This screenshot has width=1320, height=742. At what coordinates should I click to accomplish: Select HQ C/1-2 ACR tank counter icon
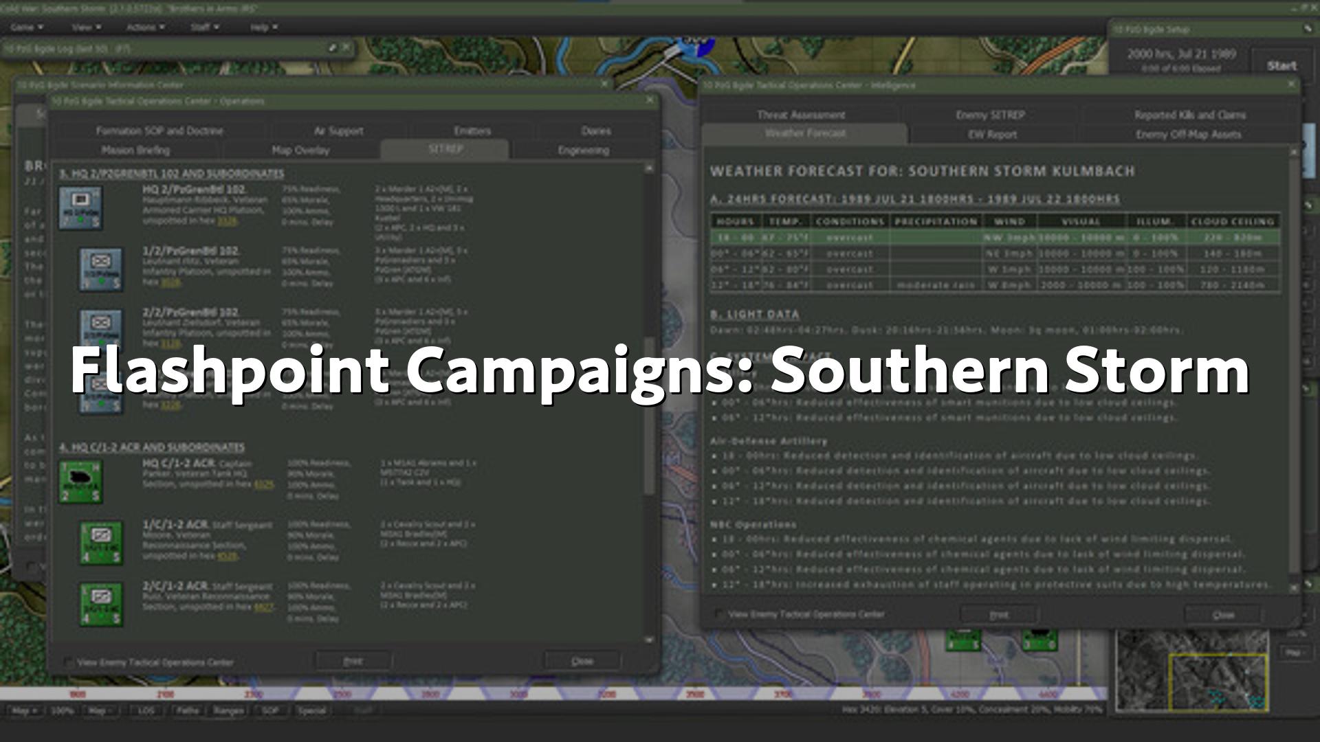[x=80, y=482]
